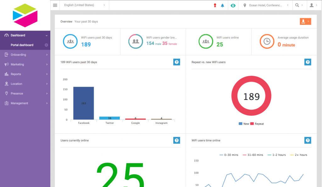The width and height of the screenshot is (322, 187).
Task: Open help for Repeat vs. new chart
Action: pyautogui.click(x=308, y=62)
